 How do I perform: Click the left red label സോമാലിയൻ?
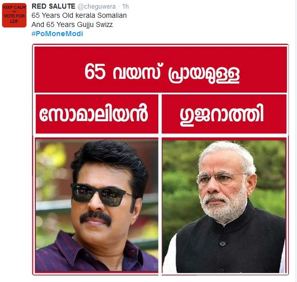click(94, 114)
